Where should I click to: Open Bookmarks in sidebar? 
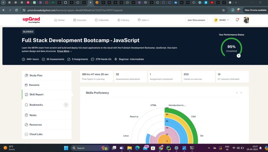(x=47, y=105)
